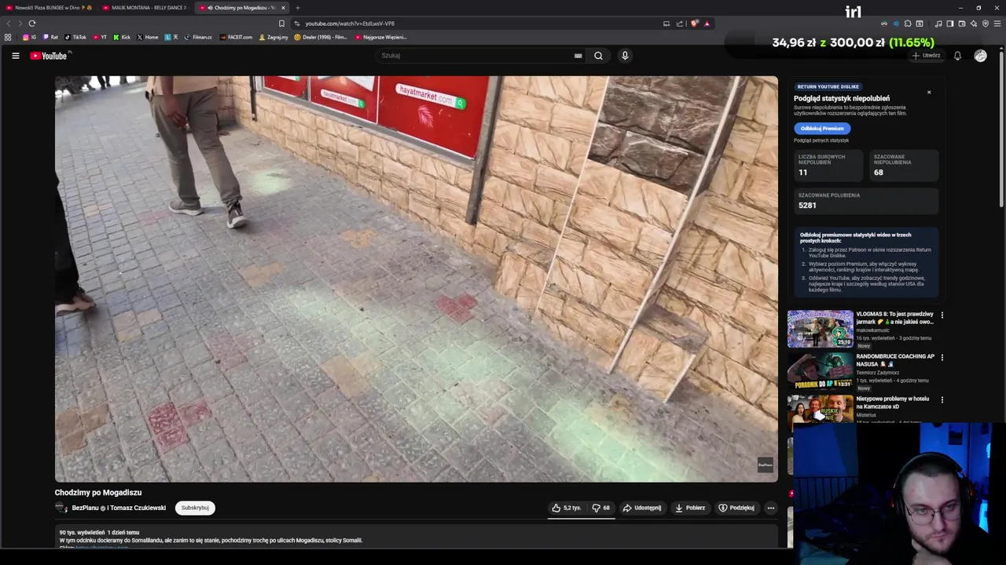This screenshot has height=565, width=1006.
Task: Click the BezPlanu watermark in video corner
Action: (x=766, y=465)
